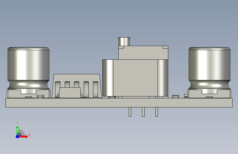Select the upper rectangular block above central component

pyautogui.click(x=143, y=53)
